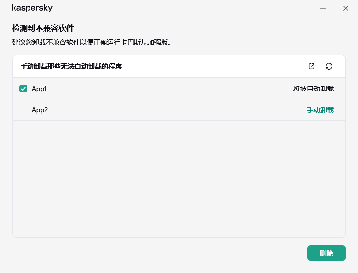This screenshot has height=273, width=358.
Task: Click empty title bar area beside the logo
Action: [x=184, y=8]
